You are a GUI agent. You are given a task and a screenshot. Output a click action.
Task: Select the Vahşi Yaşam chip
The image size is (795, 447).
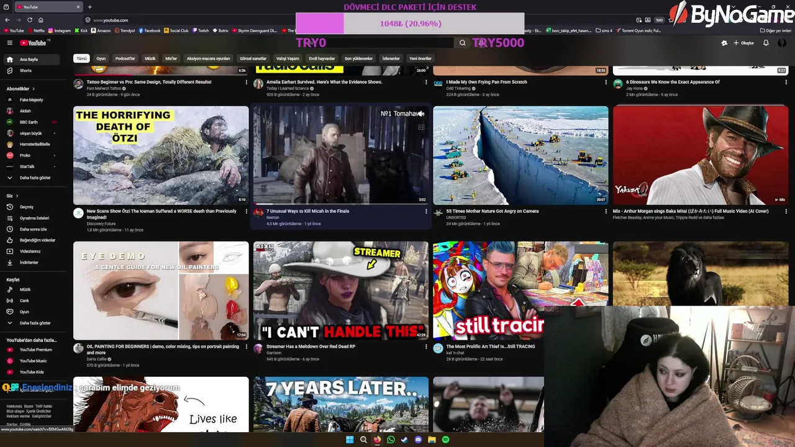(x=288, y=58)
